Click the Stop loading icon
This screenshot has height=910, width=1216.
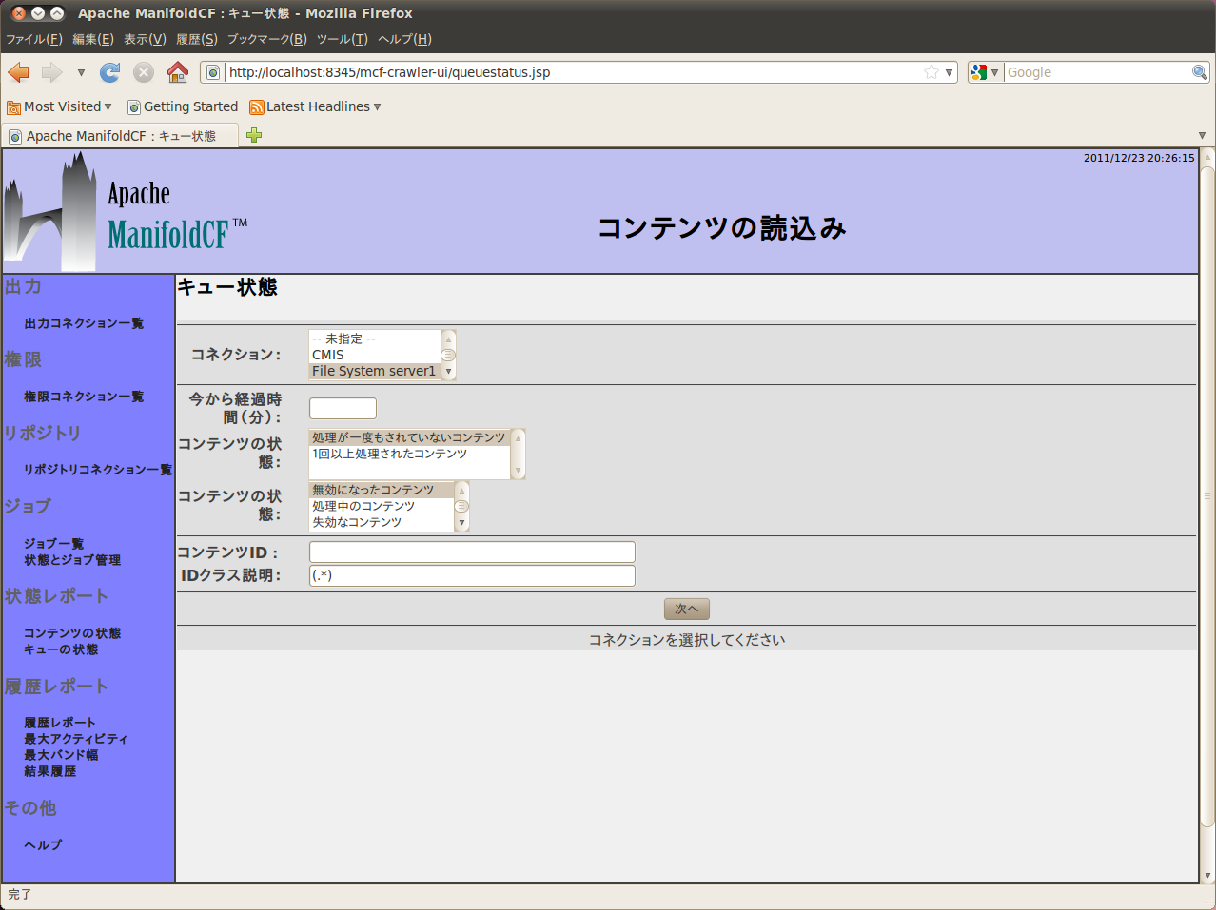point(144,72)
